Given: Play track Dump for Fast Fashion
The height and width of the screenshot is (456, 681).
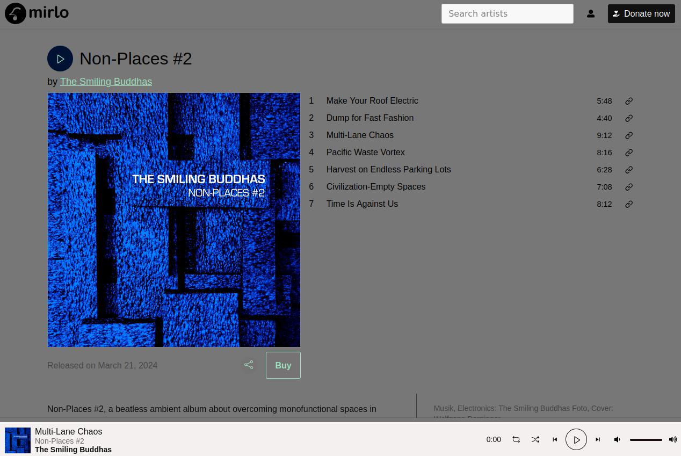Looking at the screenshot, I should point(370,118).
